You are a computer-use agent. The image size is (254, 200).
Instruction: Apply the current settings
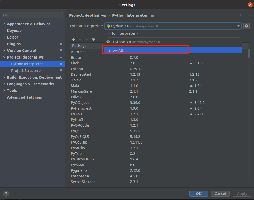(x=242, y=194)
